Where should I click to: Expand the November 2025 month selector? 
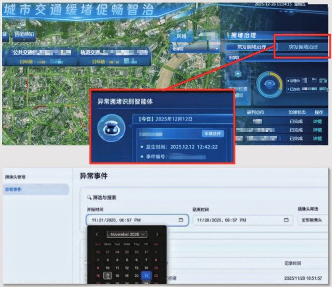pyautogui.click(x=127, y=234)
